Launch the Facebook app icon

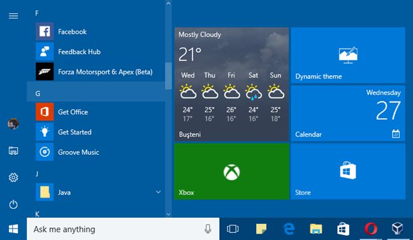pos(45,32)
